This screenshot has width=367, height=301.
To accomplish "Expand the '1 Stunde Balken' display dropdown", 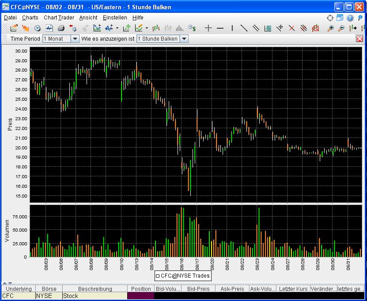I will click(184, 38).
